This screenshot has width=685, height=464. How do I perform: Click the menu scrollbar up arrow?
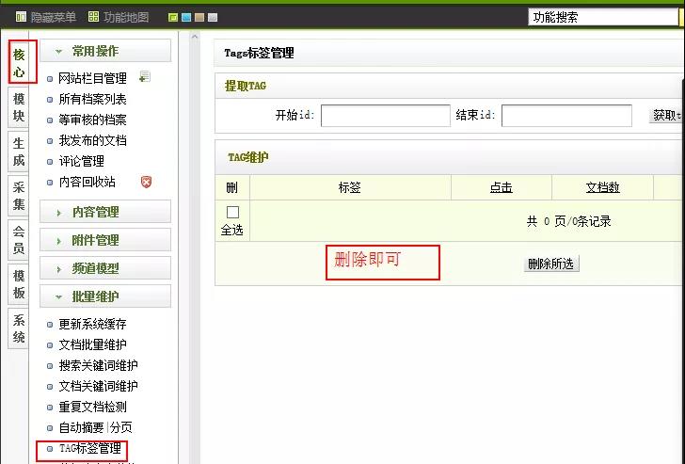tap(195, 37)
